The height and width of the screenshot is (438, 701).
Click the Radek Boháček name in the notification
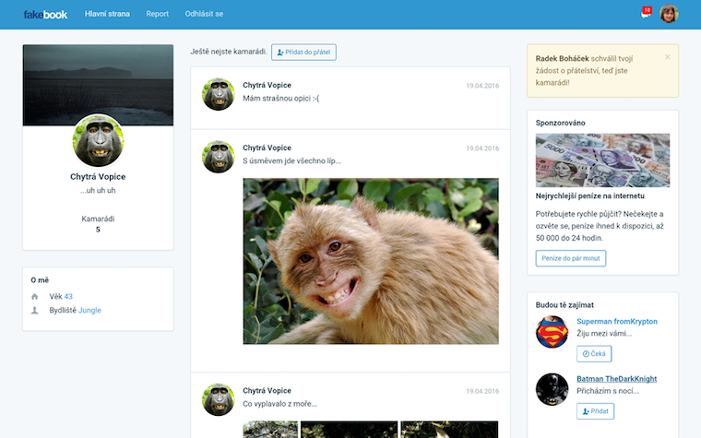[x=562, y=58]
